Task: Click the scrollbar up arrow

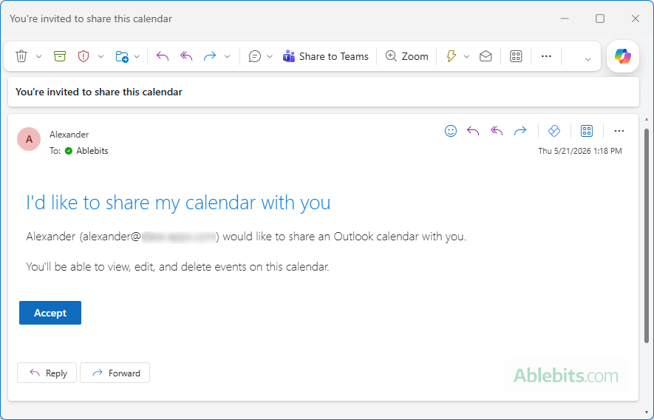Action: (x=647, y=120)
